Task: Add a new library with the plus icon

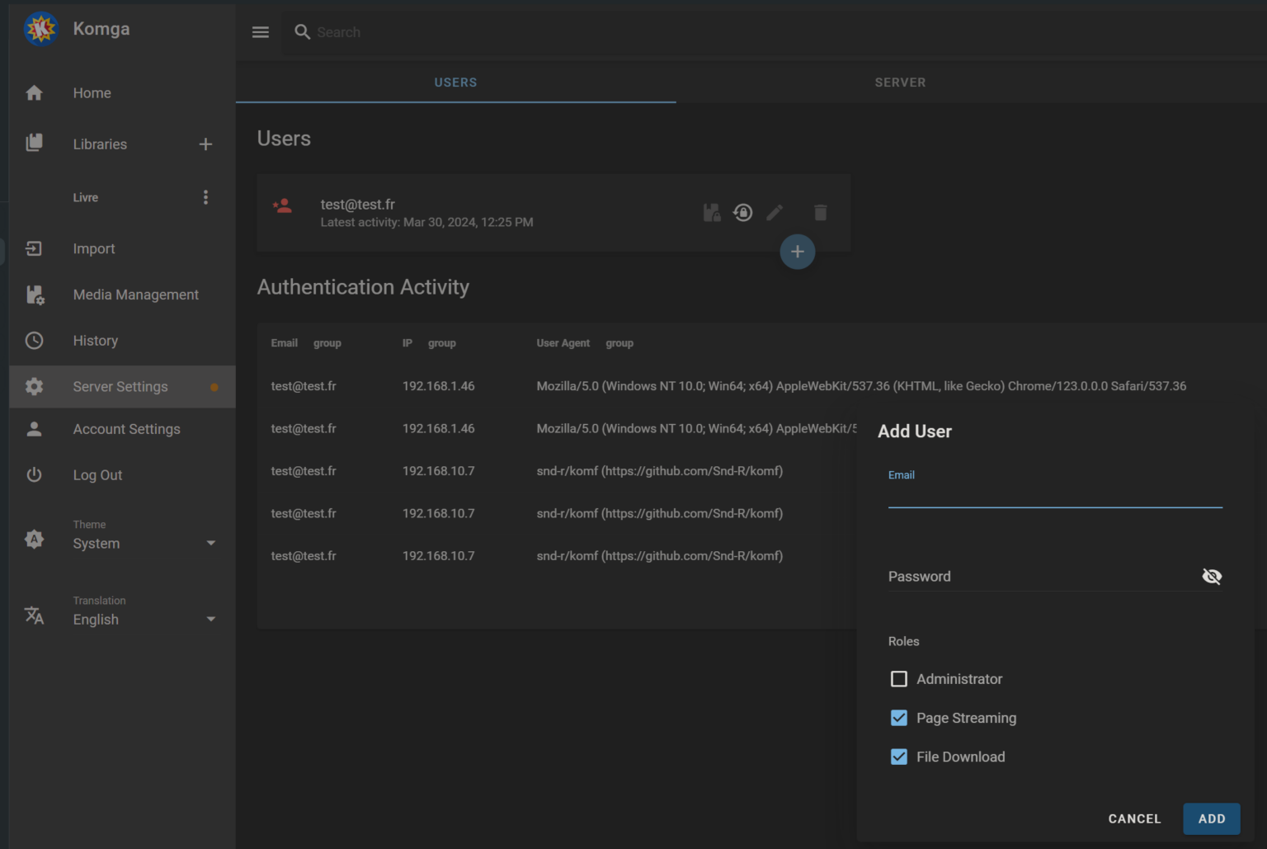Action: 205,144
